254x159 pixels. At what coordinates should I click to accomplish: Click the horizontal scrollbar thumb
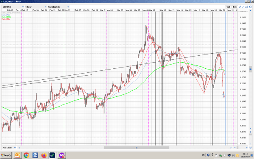(x=137, y=148)
